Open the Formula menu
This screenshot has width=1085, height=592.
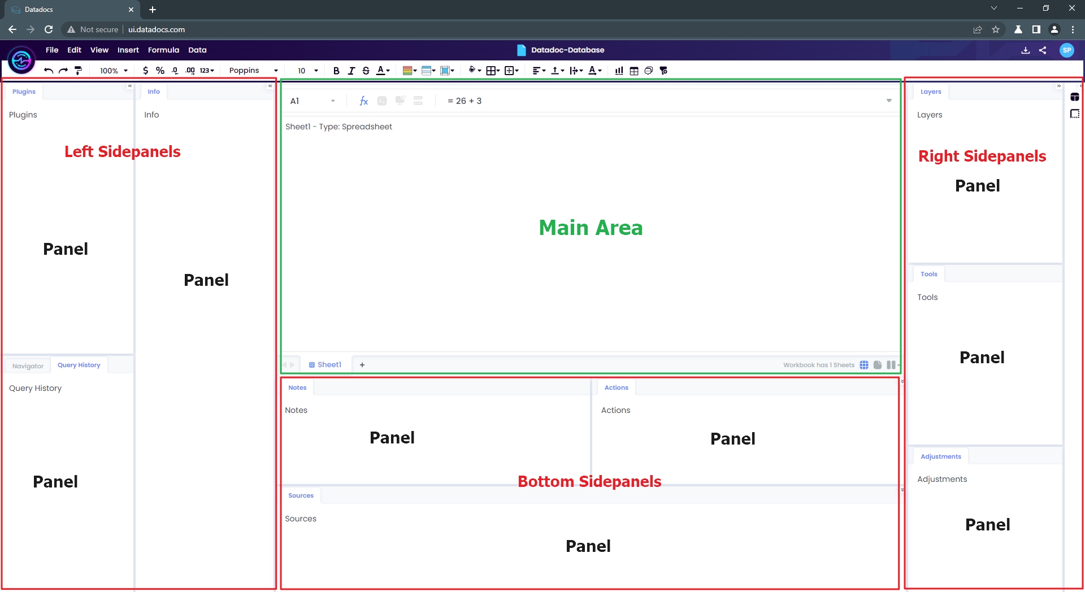click(163, 50)
